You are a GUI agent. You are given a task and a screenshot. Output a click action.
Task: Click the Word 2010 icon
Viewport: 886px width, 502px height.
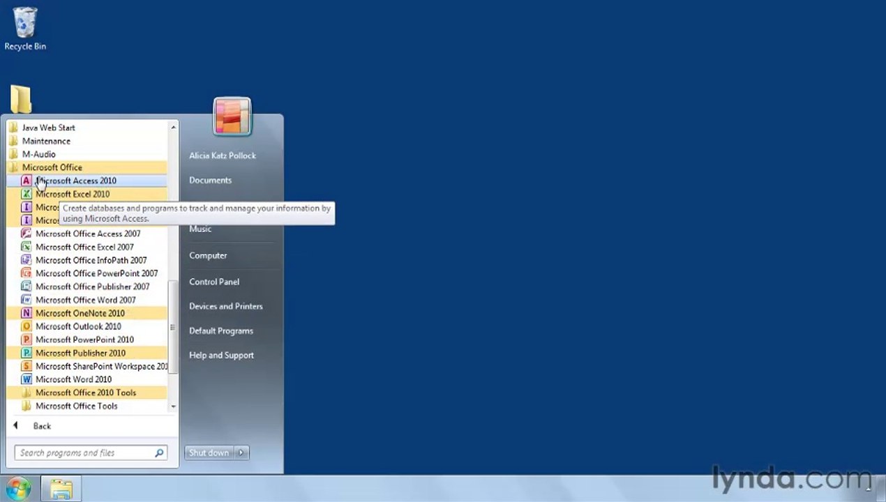coord(27,379)
